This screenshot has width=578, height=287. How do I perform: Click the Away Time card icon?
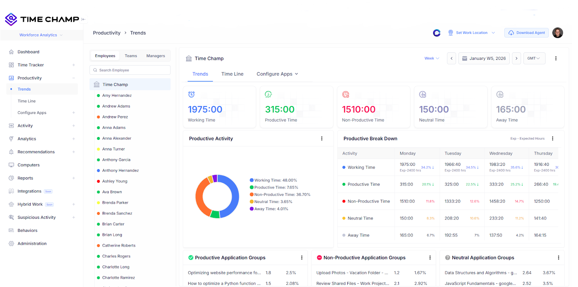tap(500, 94)
